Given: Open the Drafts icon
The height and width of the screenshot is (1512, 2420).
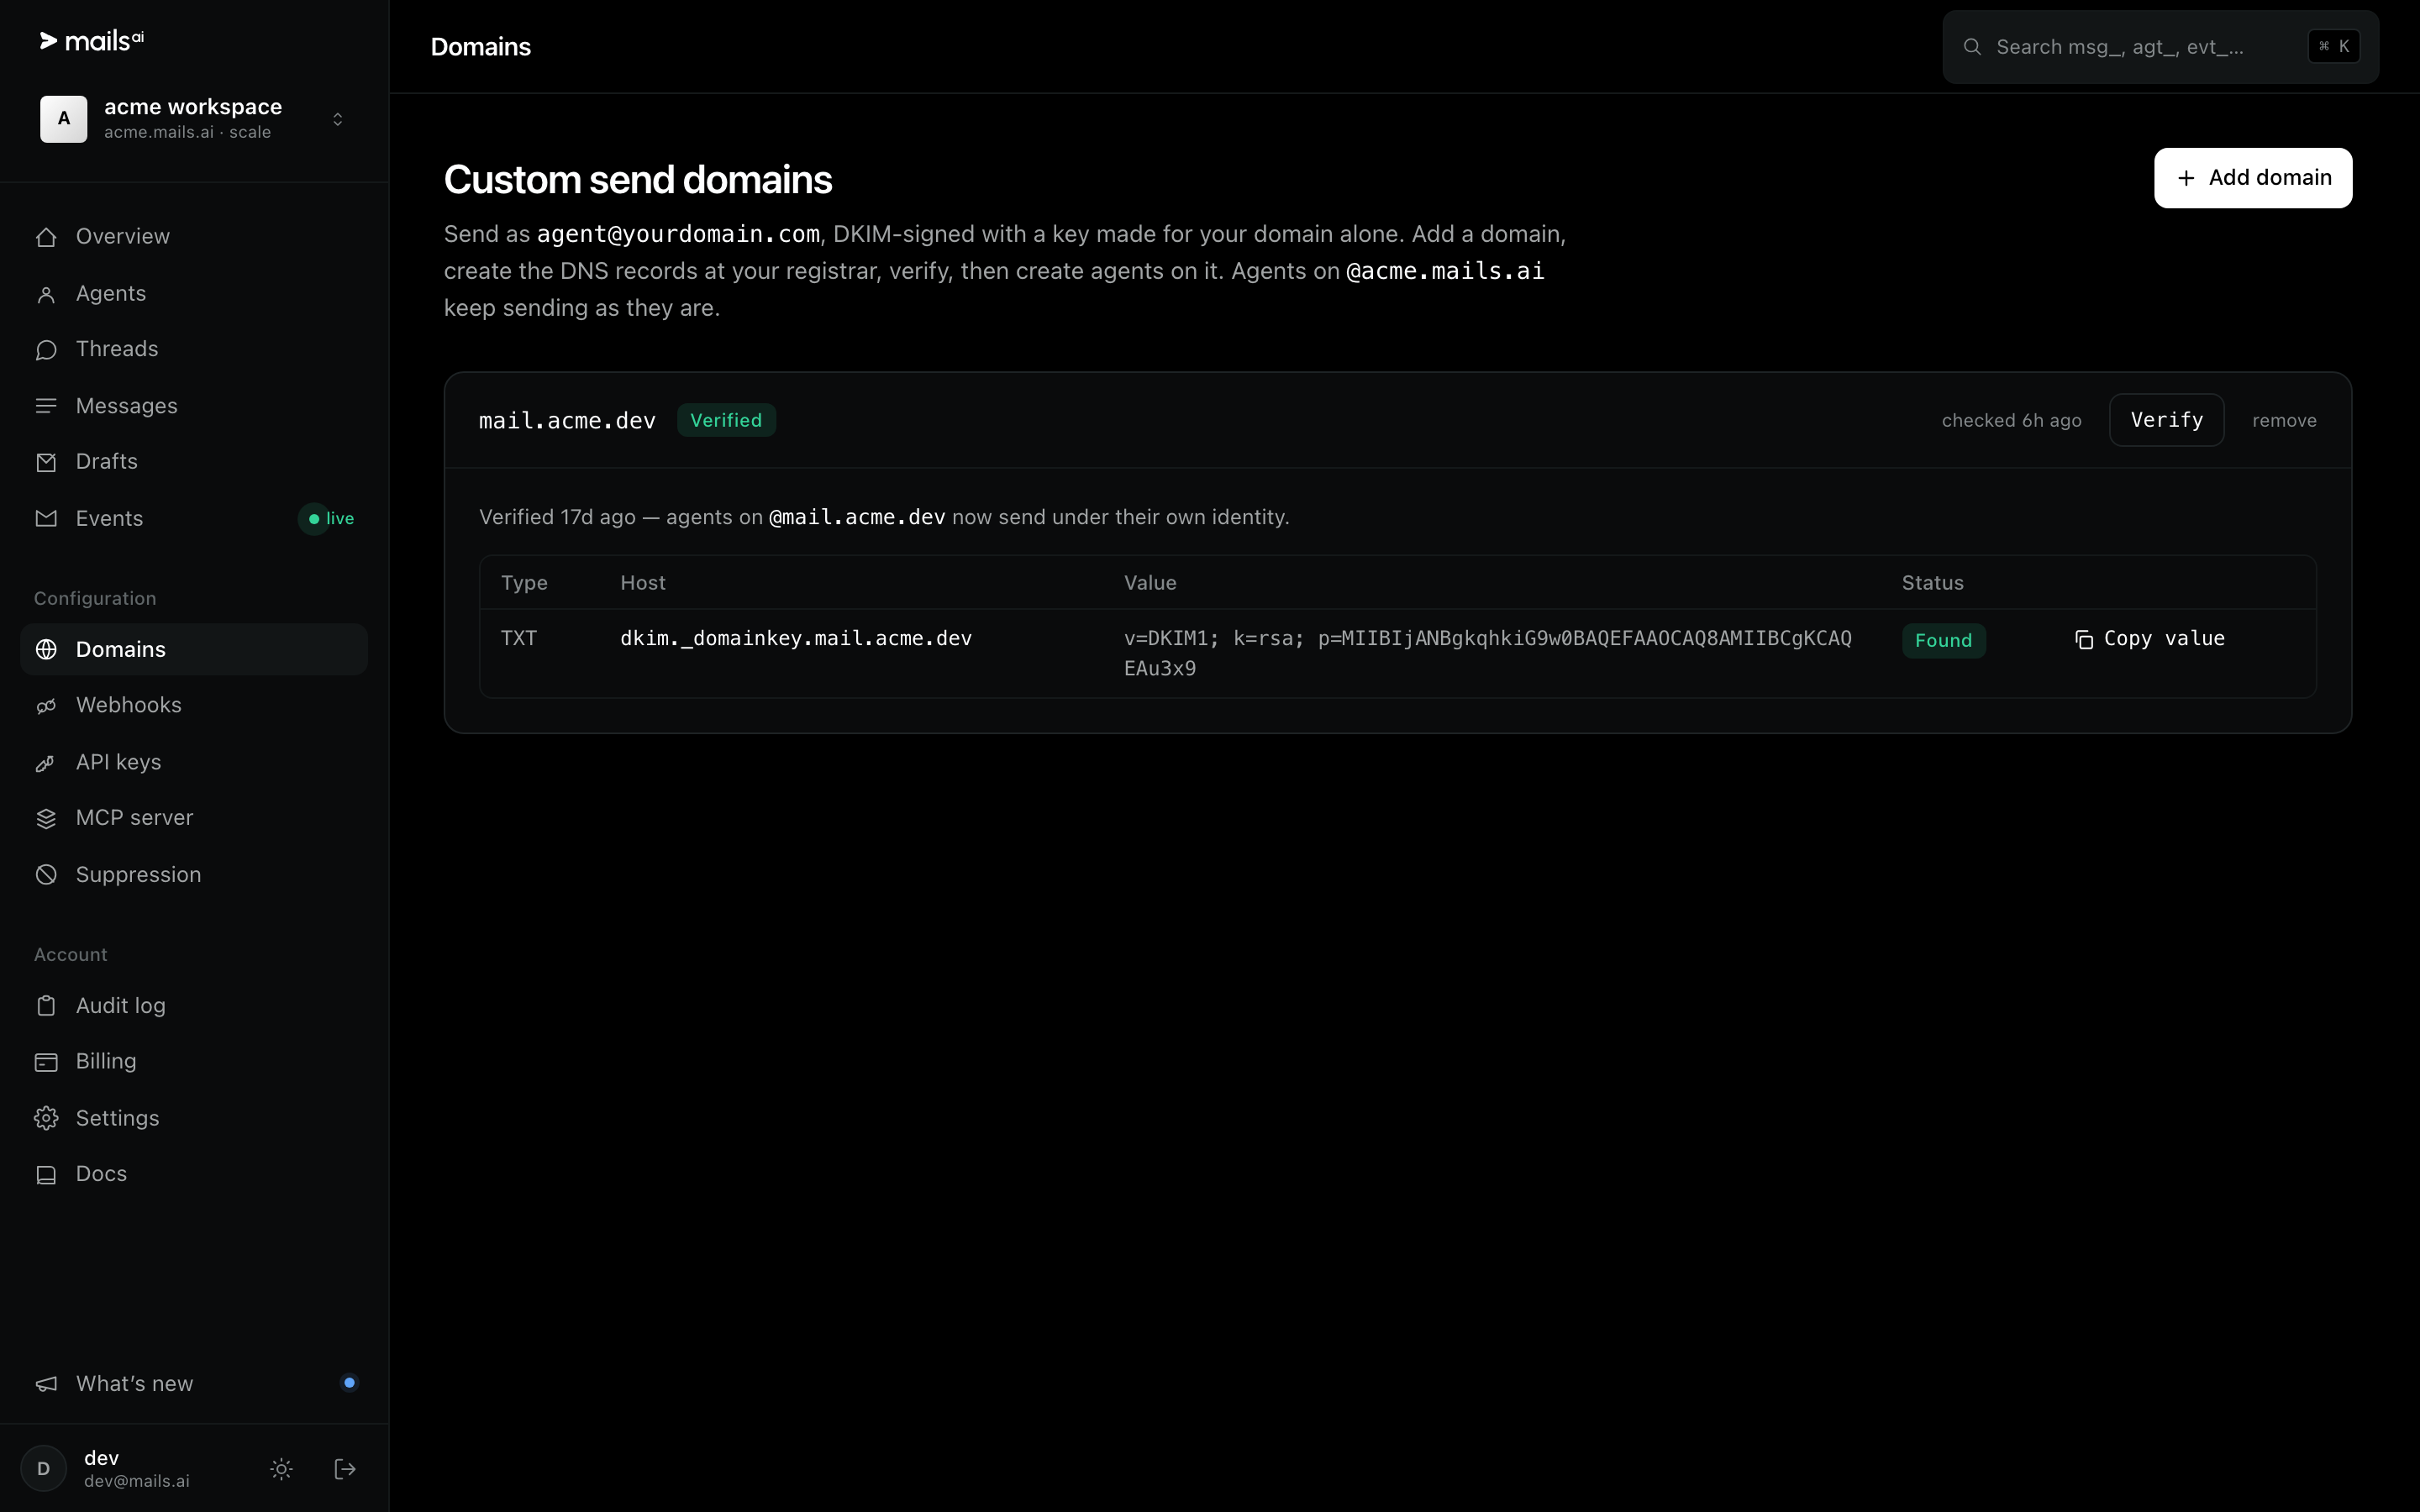Looking at the screenshot, I should pyautogui.click(x=46, y=462).
